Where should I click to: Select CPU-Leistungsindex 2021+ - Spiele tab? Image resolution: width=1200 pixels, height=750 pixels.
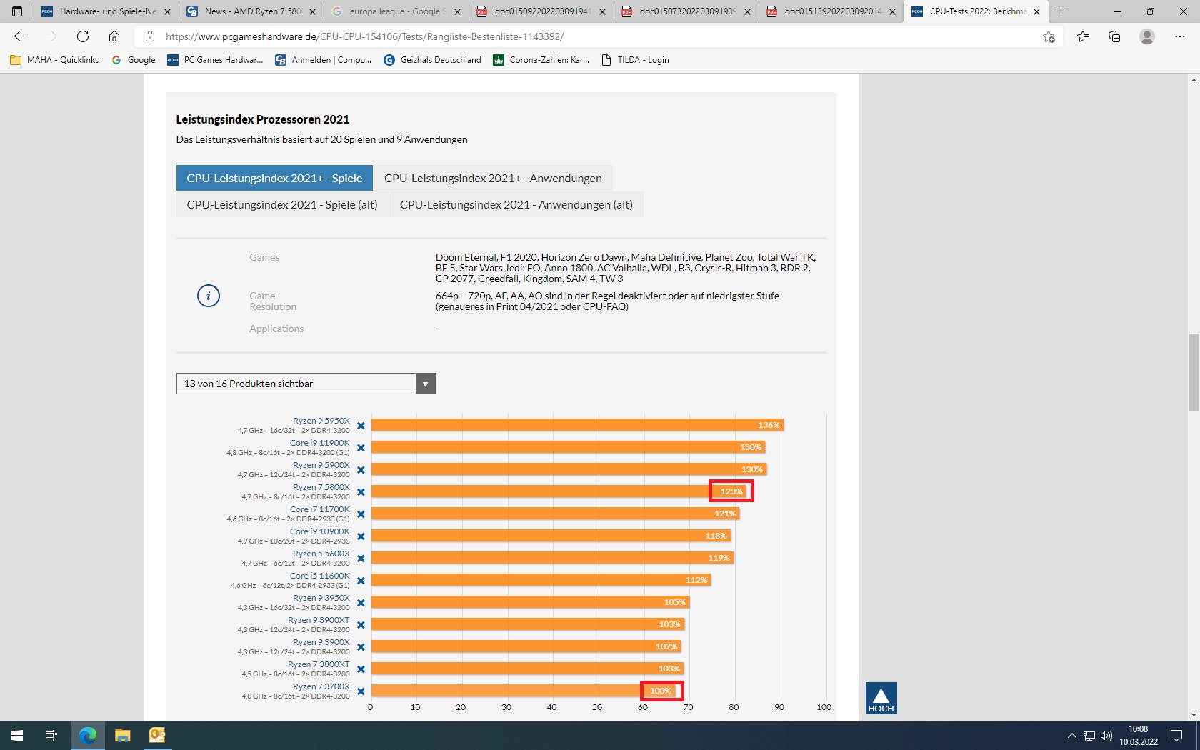click(x=274, y=178)
